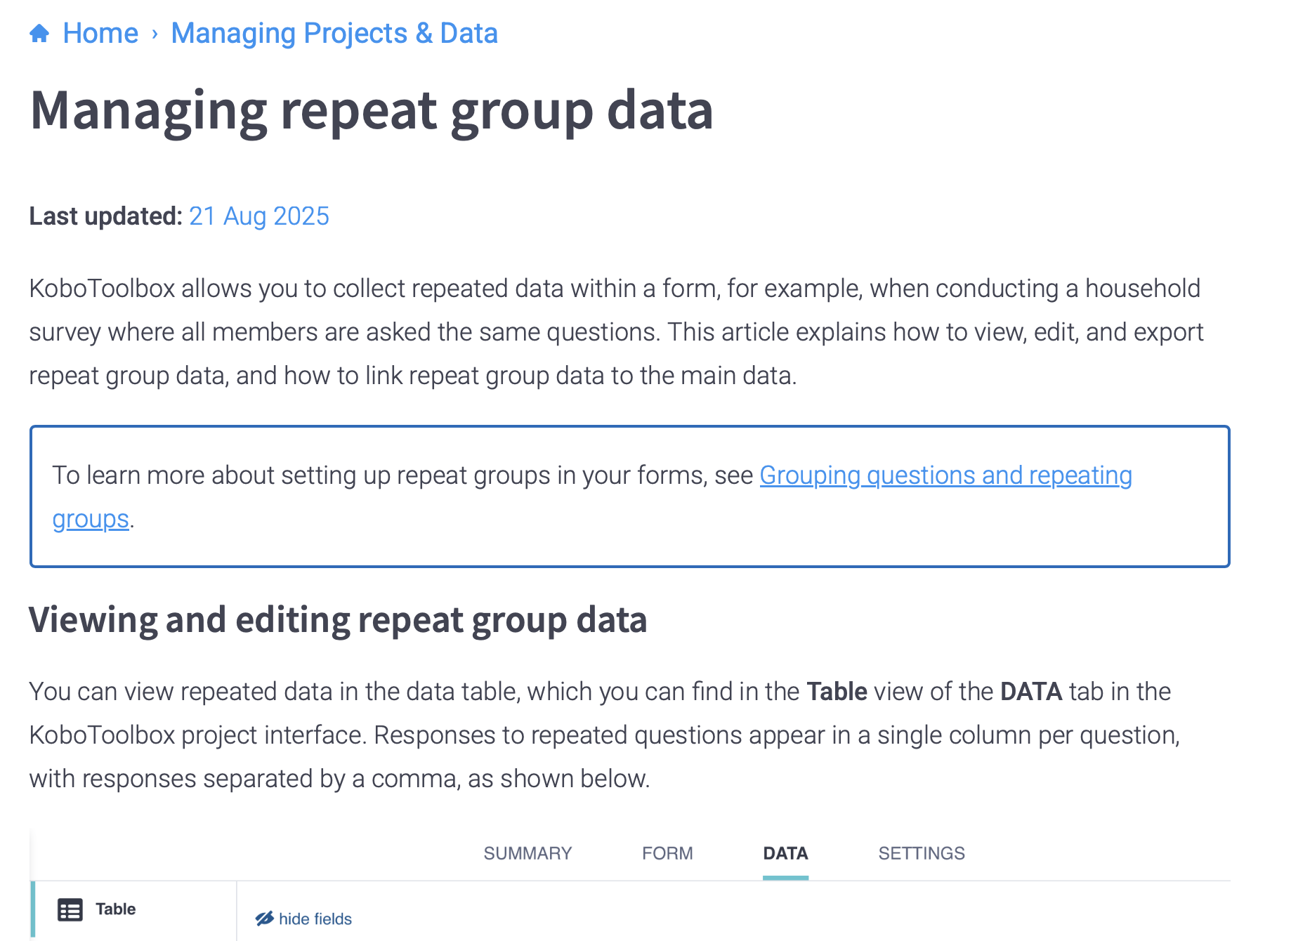Open the Managing Projects & Data breadcrumb
This screenshot has width=1291, height=941.
click(x=334, y=33)
